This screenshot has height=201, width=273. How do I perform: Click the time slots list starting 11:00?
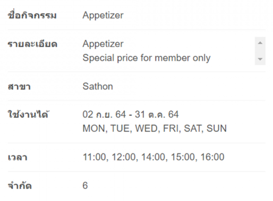click(x=153, y=157)
